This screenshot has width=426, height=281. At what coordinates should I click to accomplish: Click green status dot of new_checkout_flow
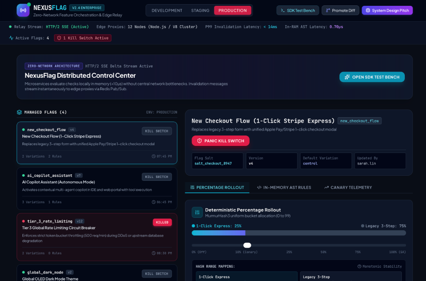[23, 130]
